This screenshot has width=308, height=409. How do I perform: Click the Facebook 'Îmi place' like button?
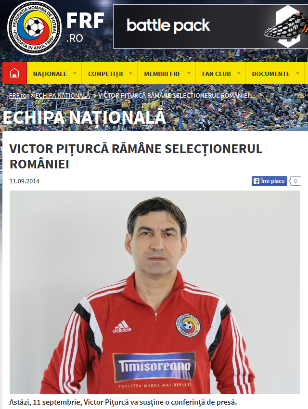269,181
